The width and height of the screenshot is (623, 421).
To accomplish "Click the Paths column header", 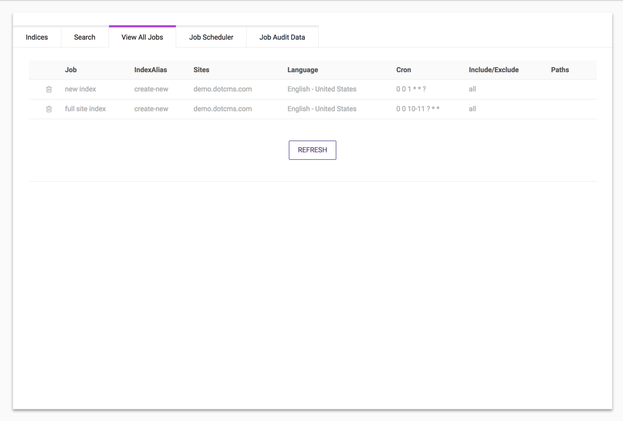I will (560, 69).
